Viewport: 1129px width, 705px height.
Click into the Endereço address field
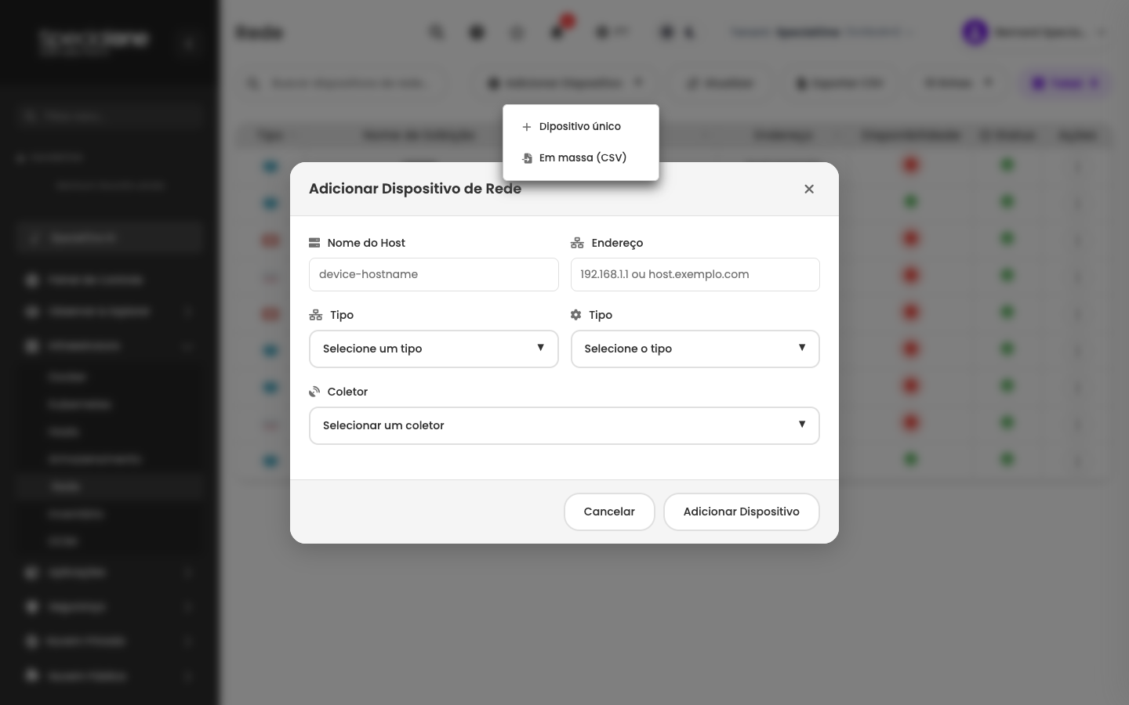tap(695, 274)
